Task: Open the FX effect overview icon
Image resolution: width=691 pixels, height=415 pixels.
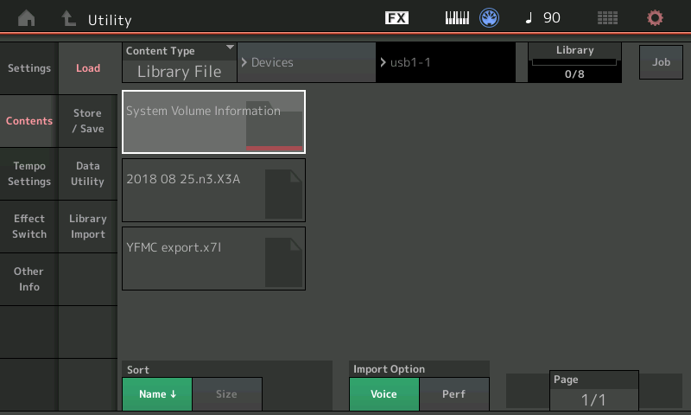Action: coord(396,18)
